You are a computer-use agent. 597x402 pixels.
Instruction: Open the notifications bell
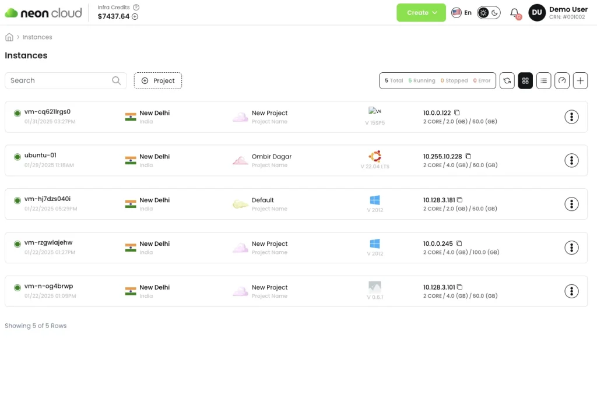click(514, 13)
